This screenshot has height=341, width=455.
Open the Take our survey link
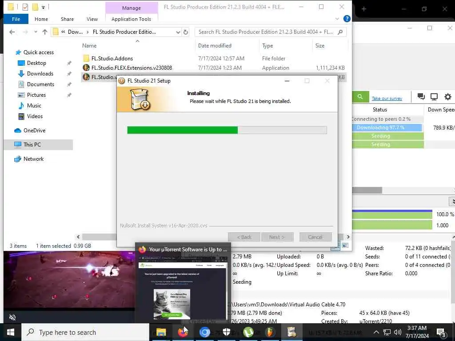[387, 99]
